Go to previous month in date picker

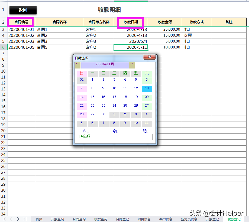(x=77, y=65)
